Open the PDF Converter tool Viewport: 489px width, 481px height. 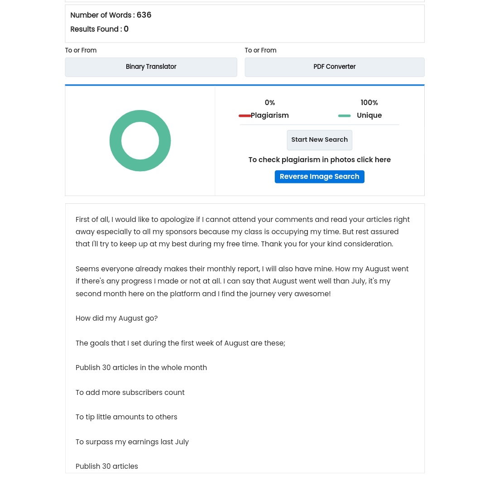[x=334, y=67]
